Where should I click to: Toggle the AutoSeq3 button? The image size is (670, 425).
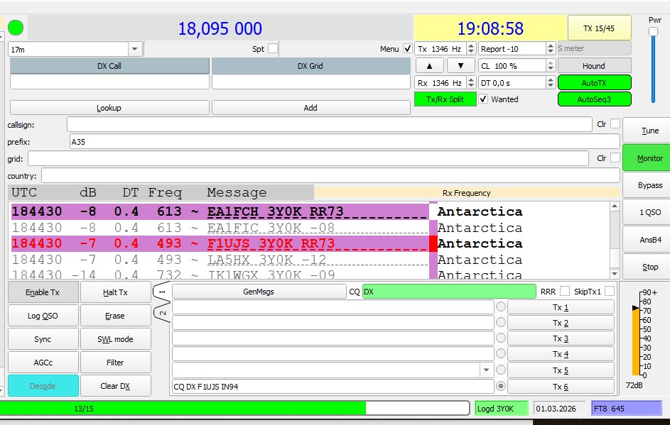coord(594,99)
